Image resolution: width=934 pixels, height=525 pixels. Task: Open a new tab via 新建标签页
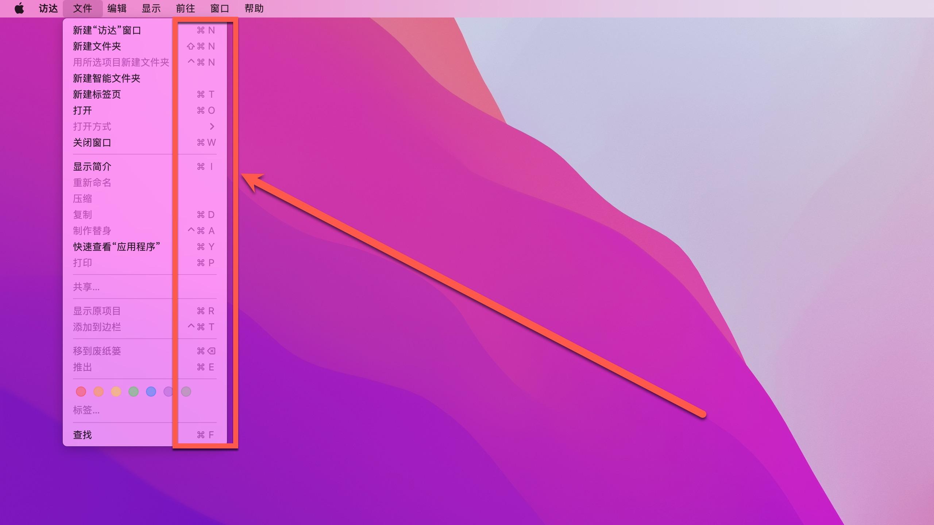(97, 94)
